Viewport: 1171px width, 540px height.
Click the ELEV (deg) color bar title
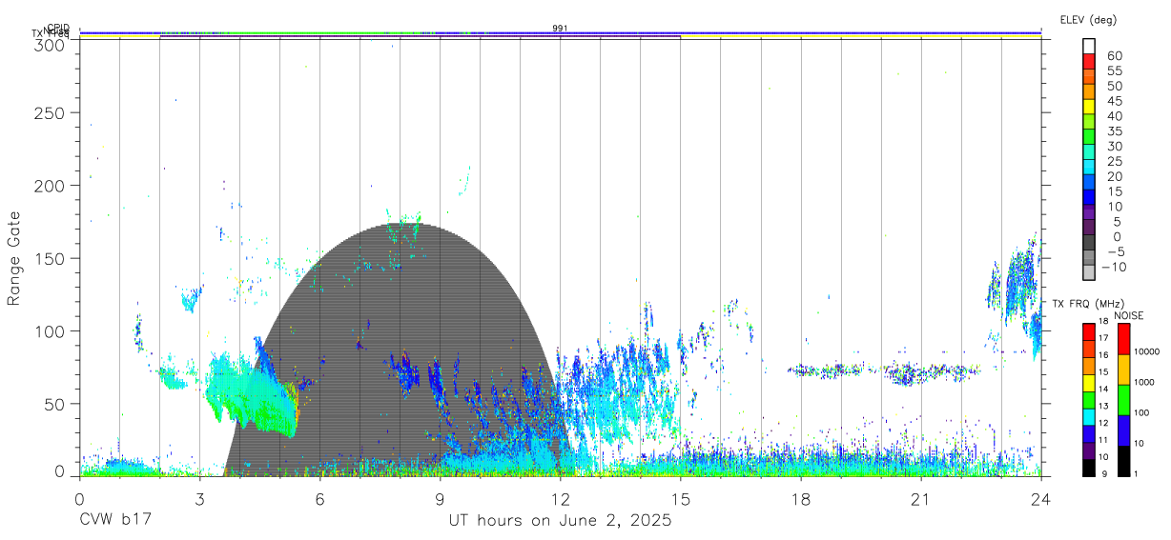click(x=1088, y=19)
